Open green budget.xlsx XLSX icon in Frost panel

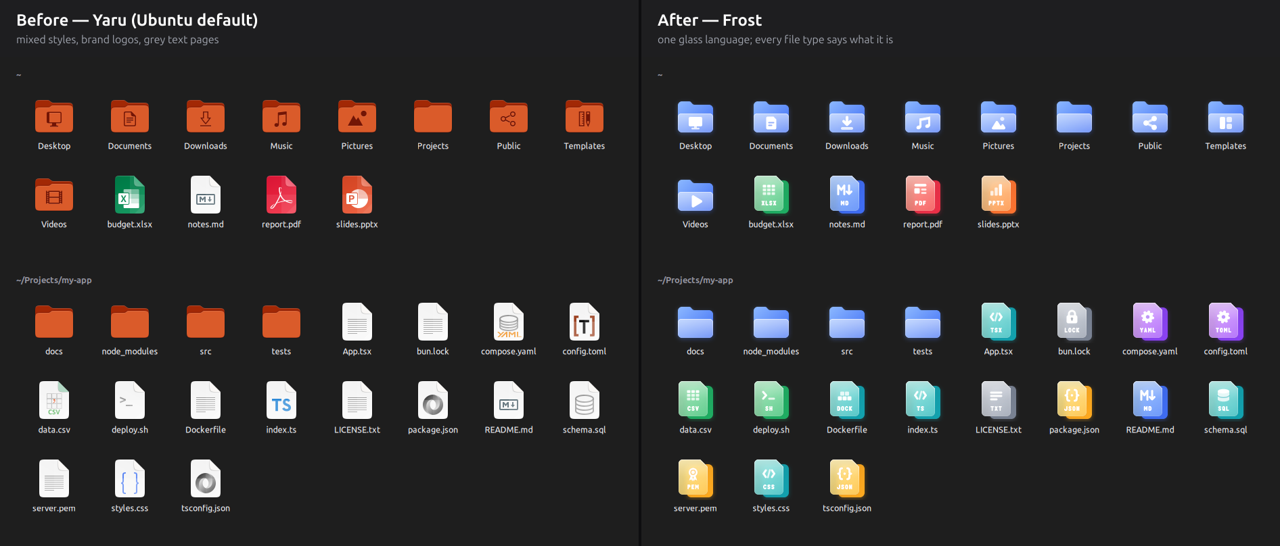771,195
